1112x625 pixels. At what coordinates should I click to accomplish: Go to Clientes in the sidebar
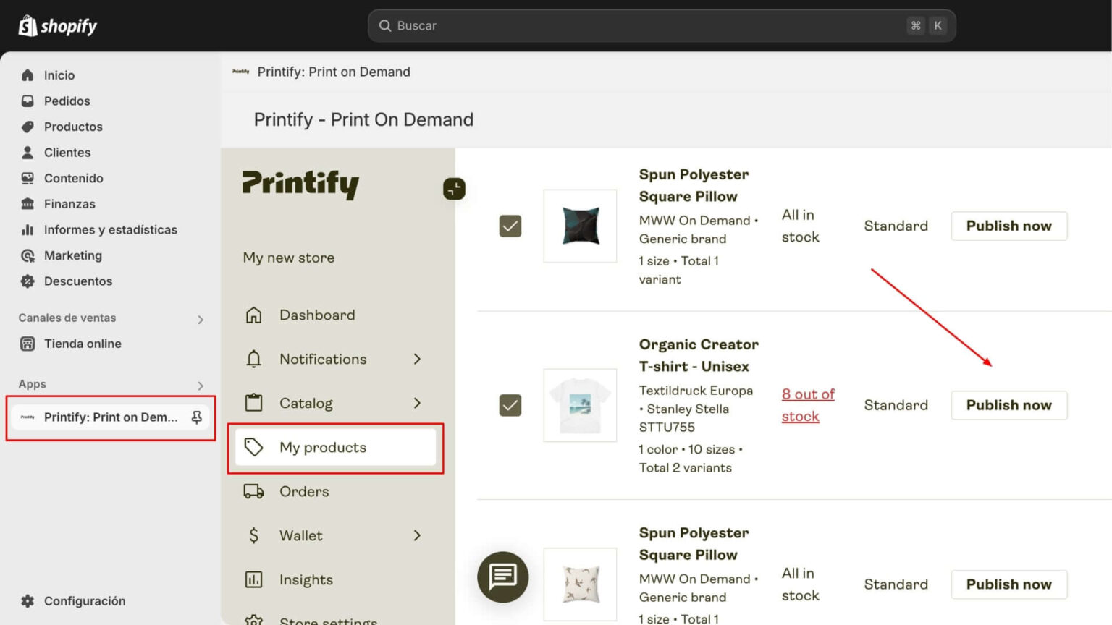pos(67,153)
